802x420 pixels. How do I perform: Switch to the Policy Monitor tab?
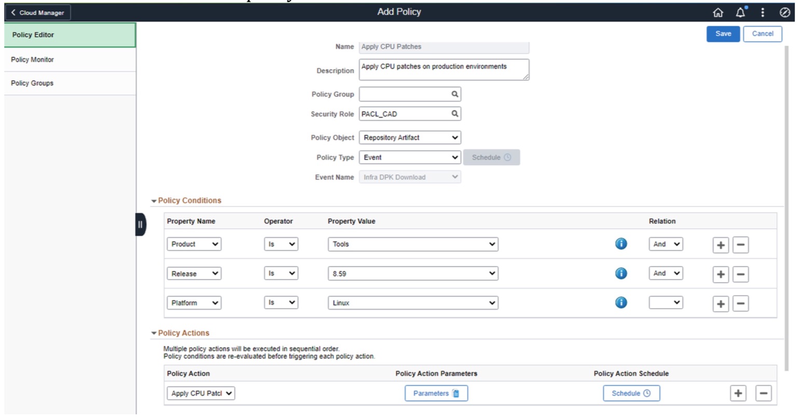coord(33,60)
